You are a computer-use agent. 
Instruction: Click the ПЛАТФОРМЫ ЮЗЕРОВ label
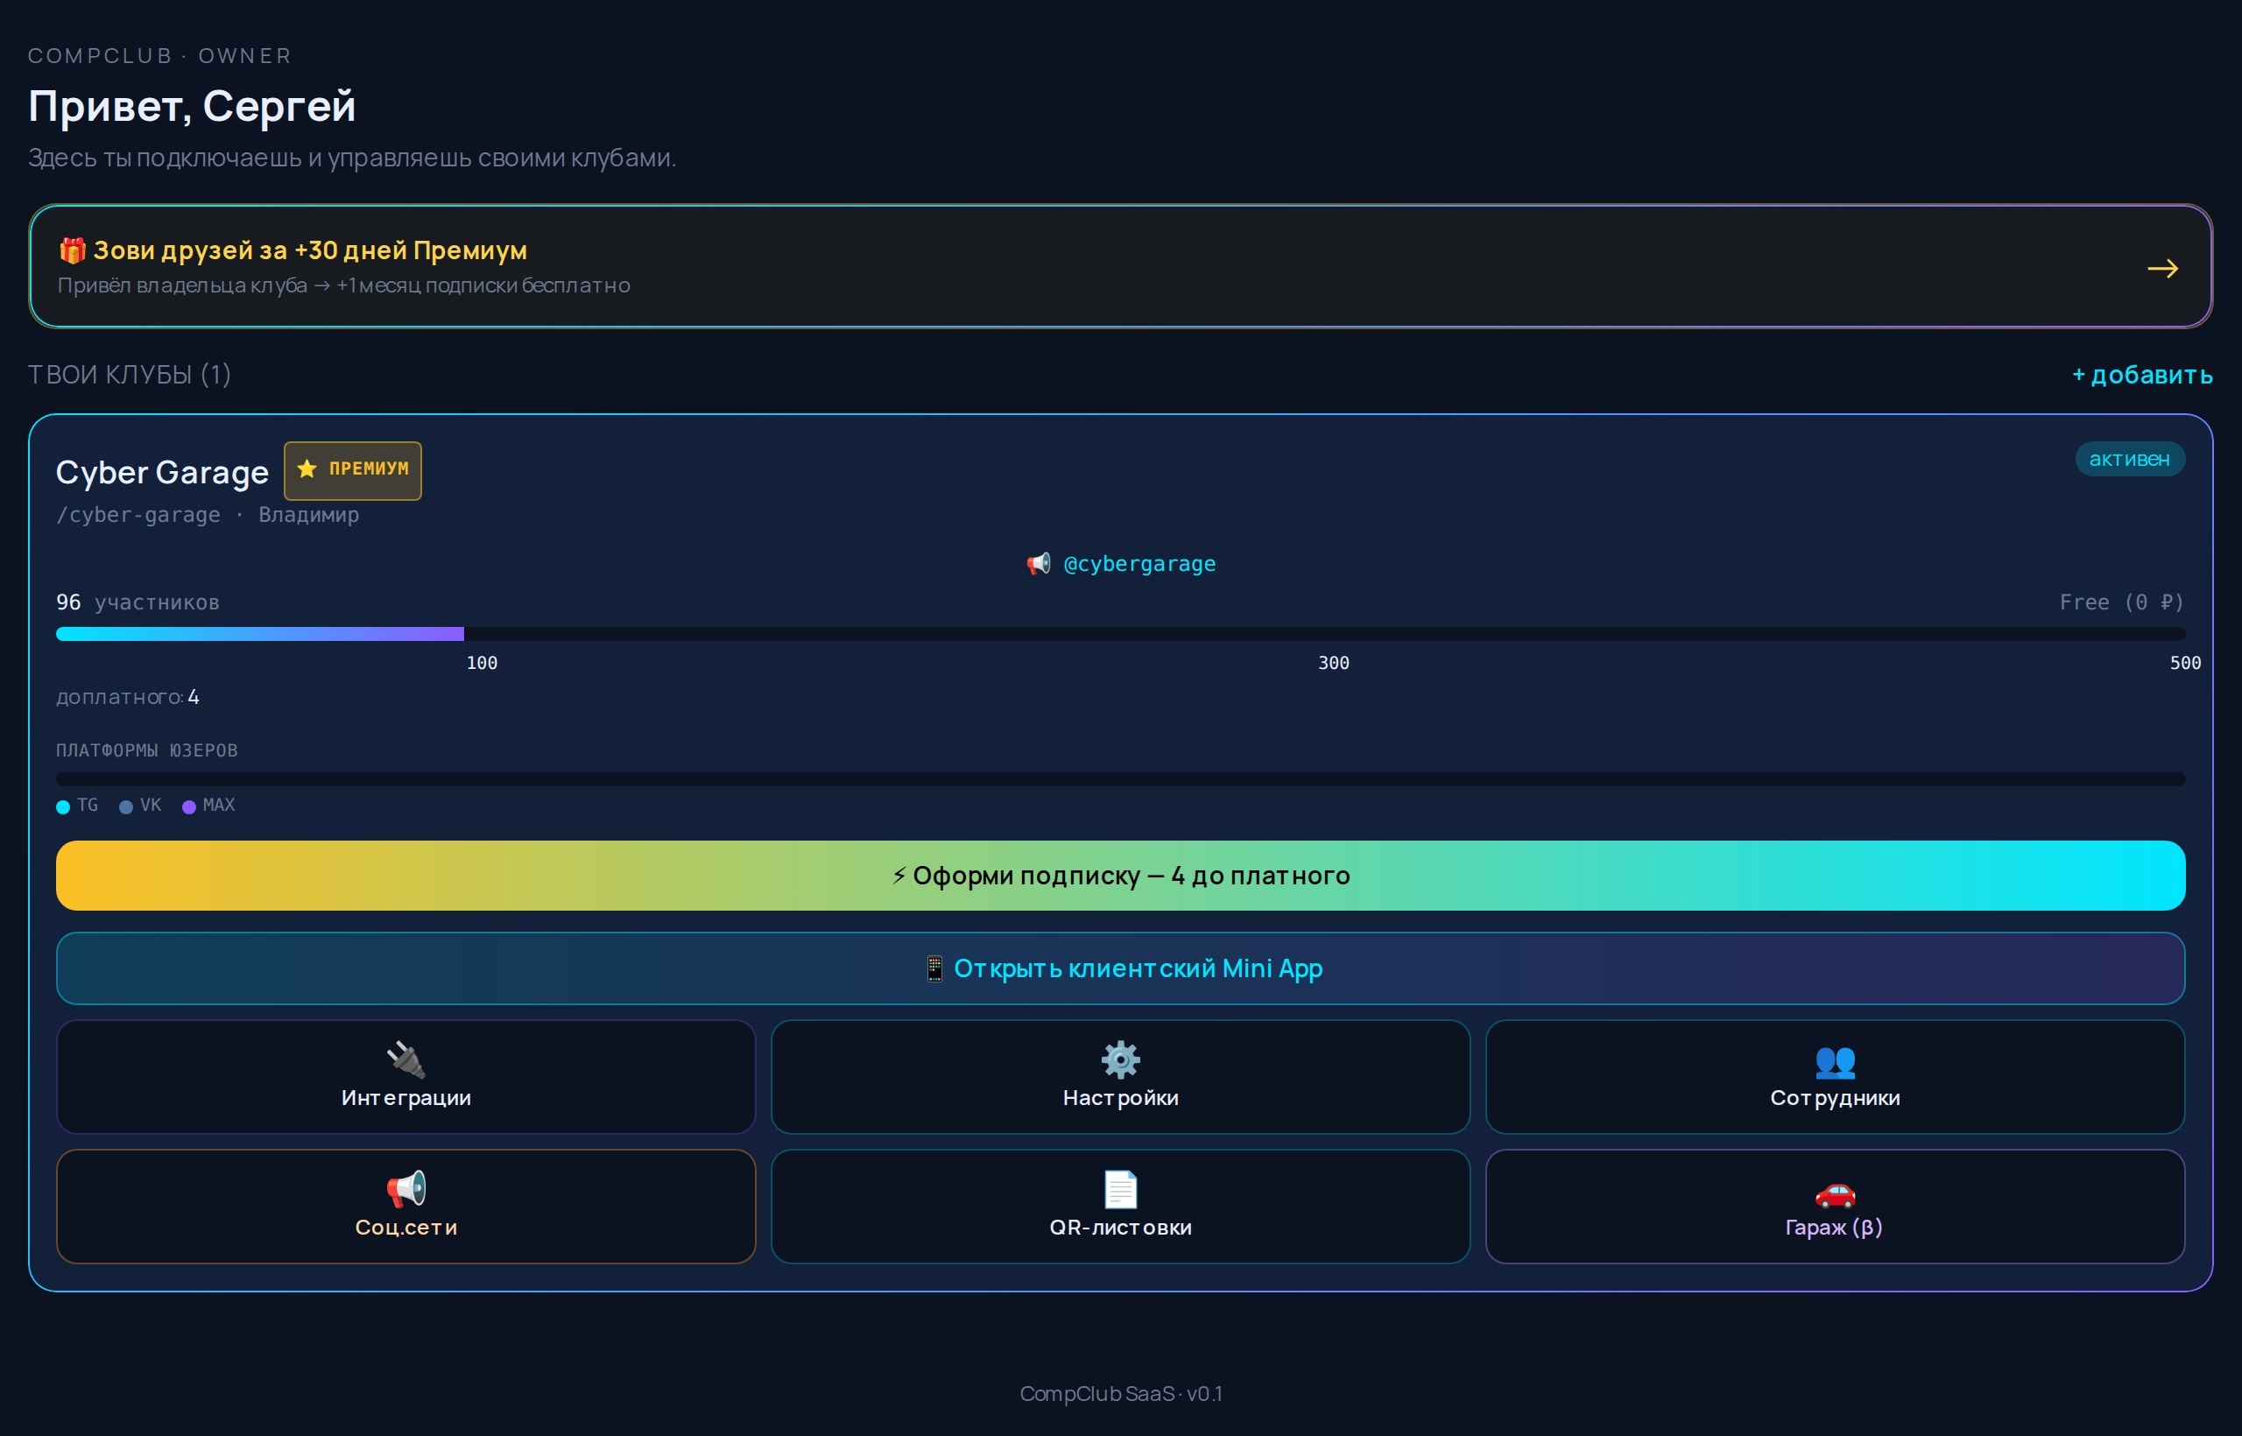[146, 750]
